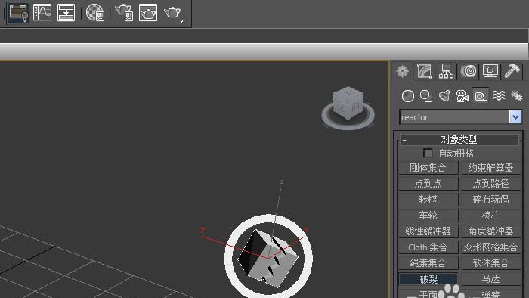Click the 转枢 button

(x=428, y=200)
